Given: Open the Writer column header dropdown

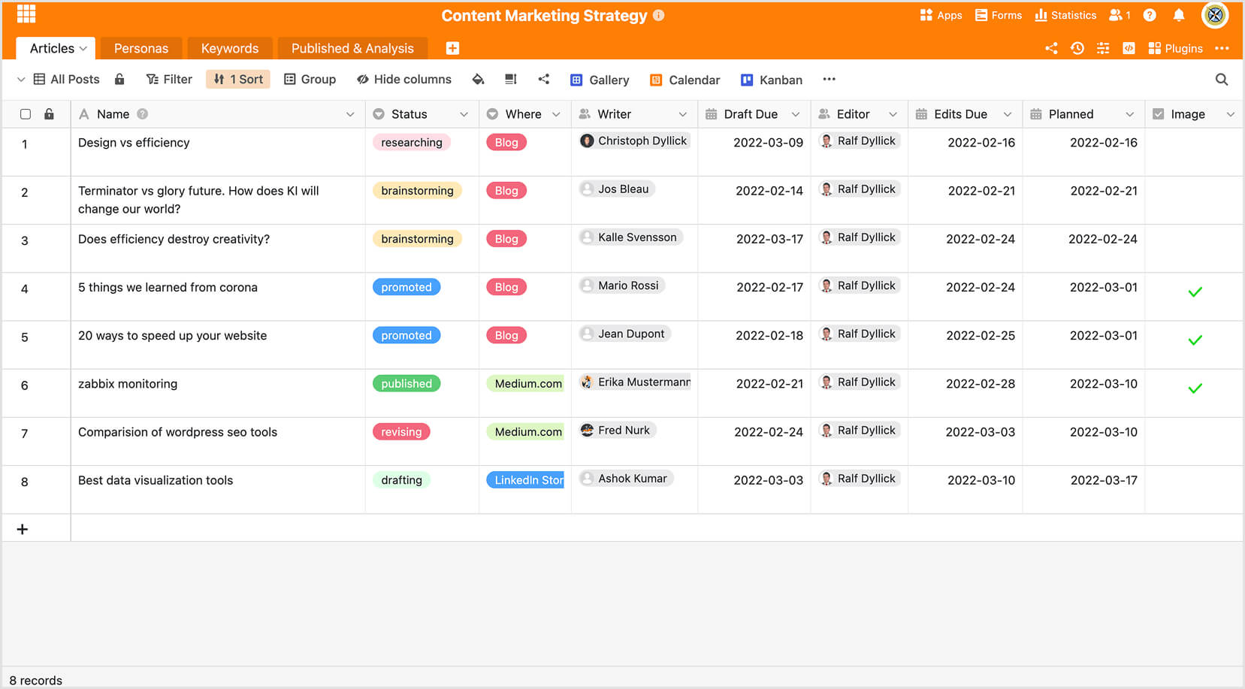Looking at the screenshot, I should coord(682,114).
